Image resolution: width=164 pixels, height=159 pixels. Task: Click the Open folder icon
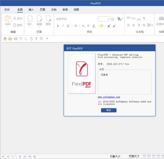click(10, 39)
